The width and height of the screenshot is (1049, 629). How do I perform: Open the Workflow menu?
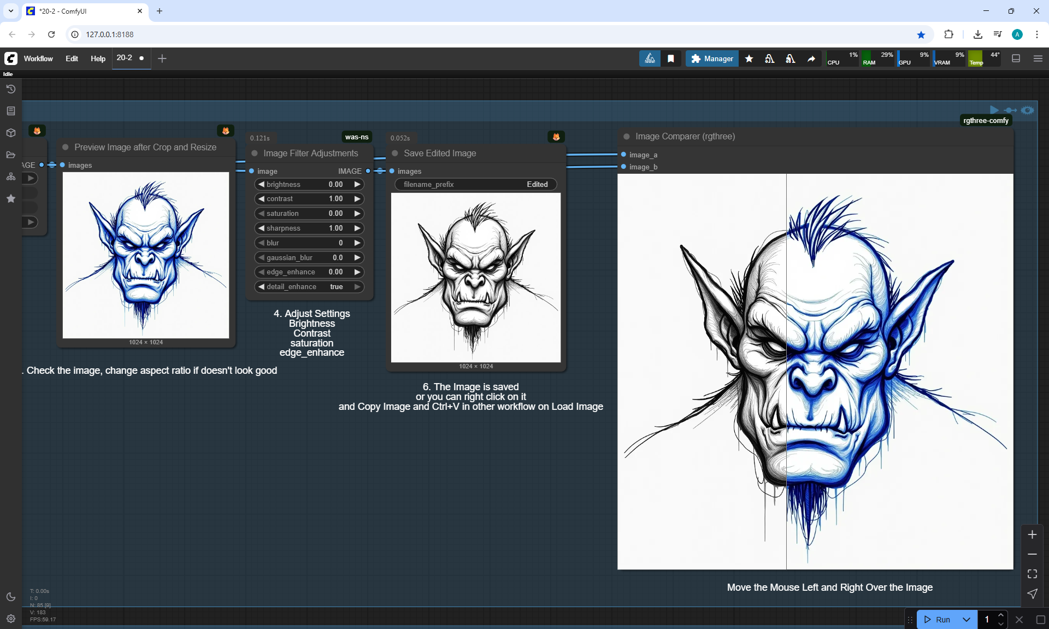(38, 58)
